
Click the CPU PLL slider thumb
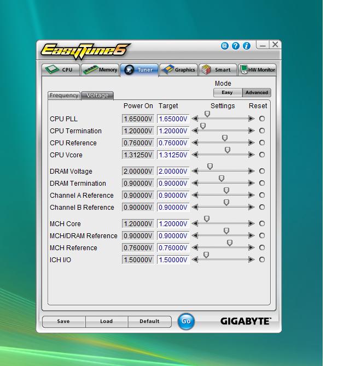point(207,114)
